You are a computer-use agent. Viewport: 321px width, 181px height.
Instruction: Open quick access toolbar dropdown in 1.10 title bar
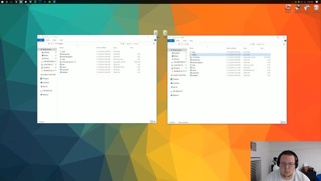(x=179, y=38)
